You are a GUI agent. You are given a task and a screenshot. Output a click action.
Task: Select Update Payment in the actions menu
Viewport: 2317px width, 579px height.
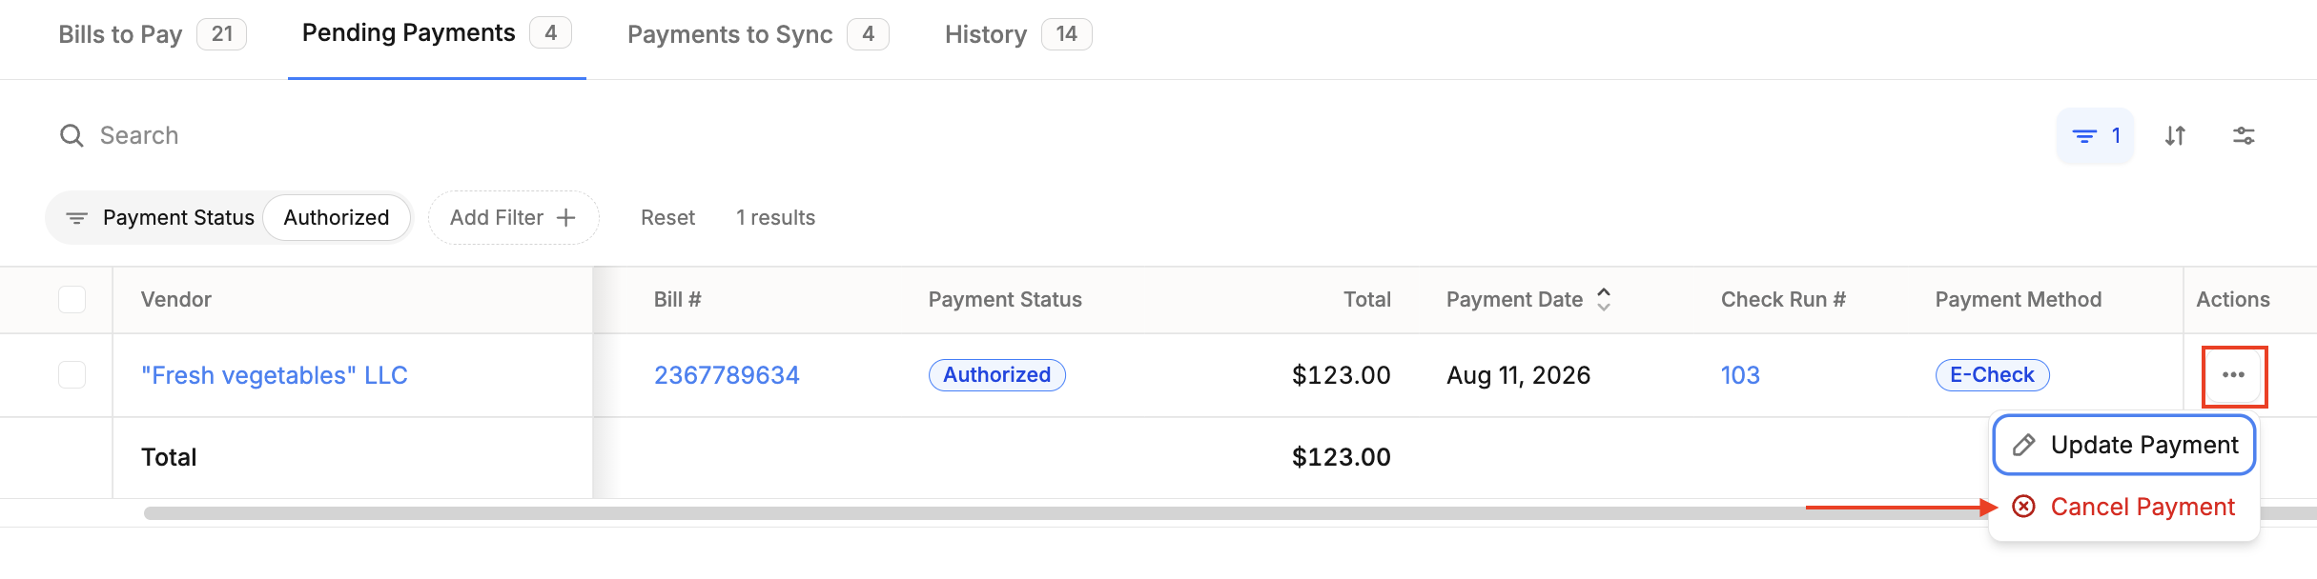(x=2124, y=445)
